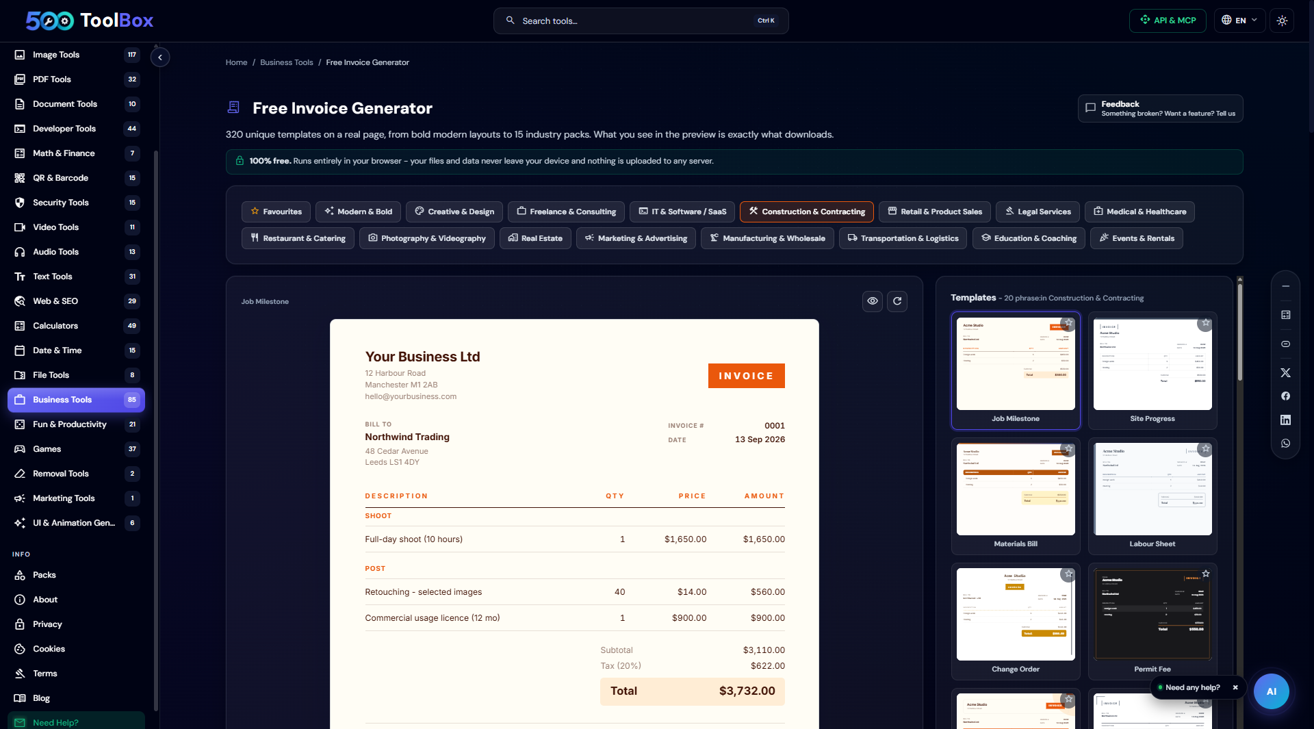1314x729 pixels.
Task: Star the Permit Fee template
Action: [1205, 574]
